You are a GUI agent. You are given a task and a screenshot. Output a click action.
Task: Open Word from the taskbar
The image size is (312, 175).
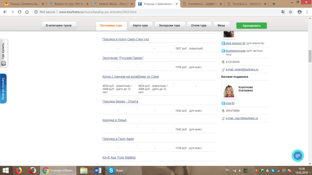(x=98, y=170)
